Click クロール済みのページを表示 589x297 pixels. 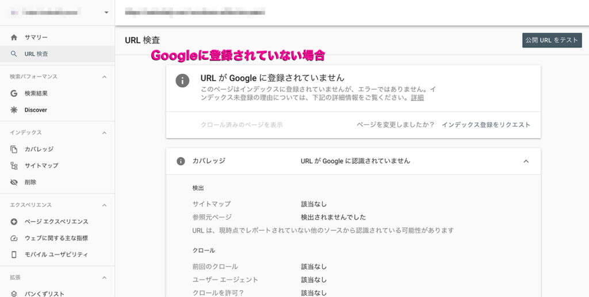[x=242, y=125]
